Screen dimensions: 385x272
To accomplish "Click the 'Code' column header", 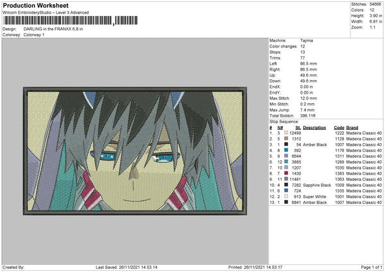I will click(x=339, y=128).
